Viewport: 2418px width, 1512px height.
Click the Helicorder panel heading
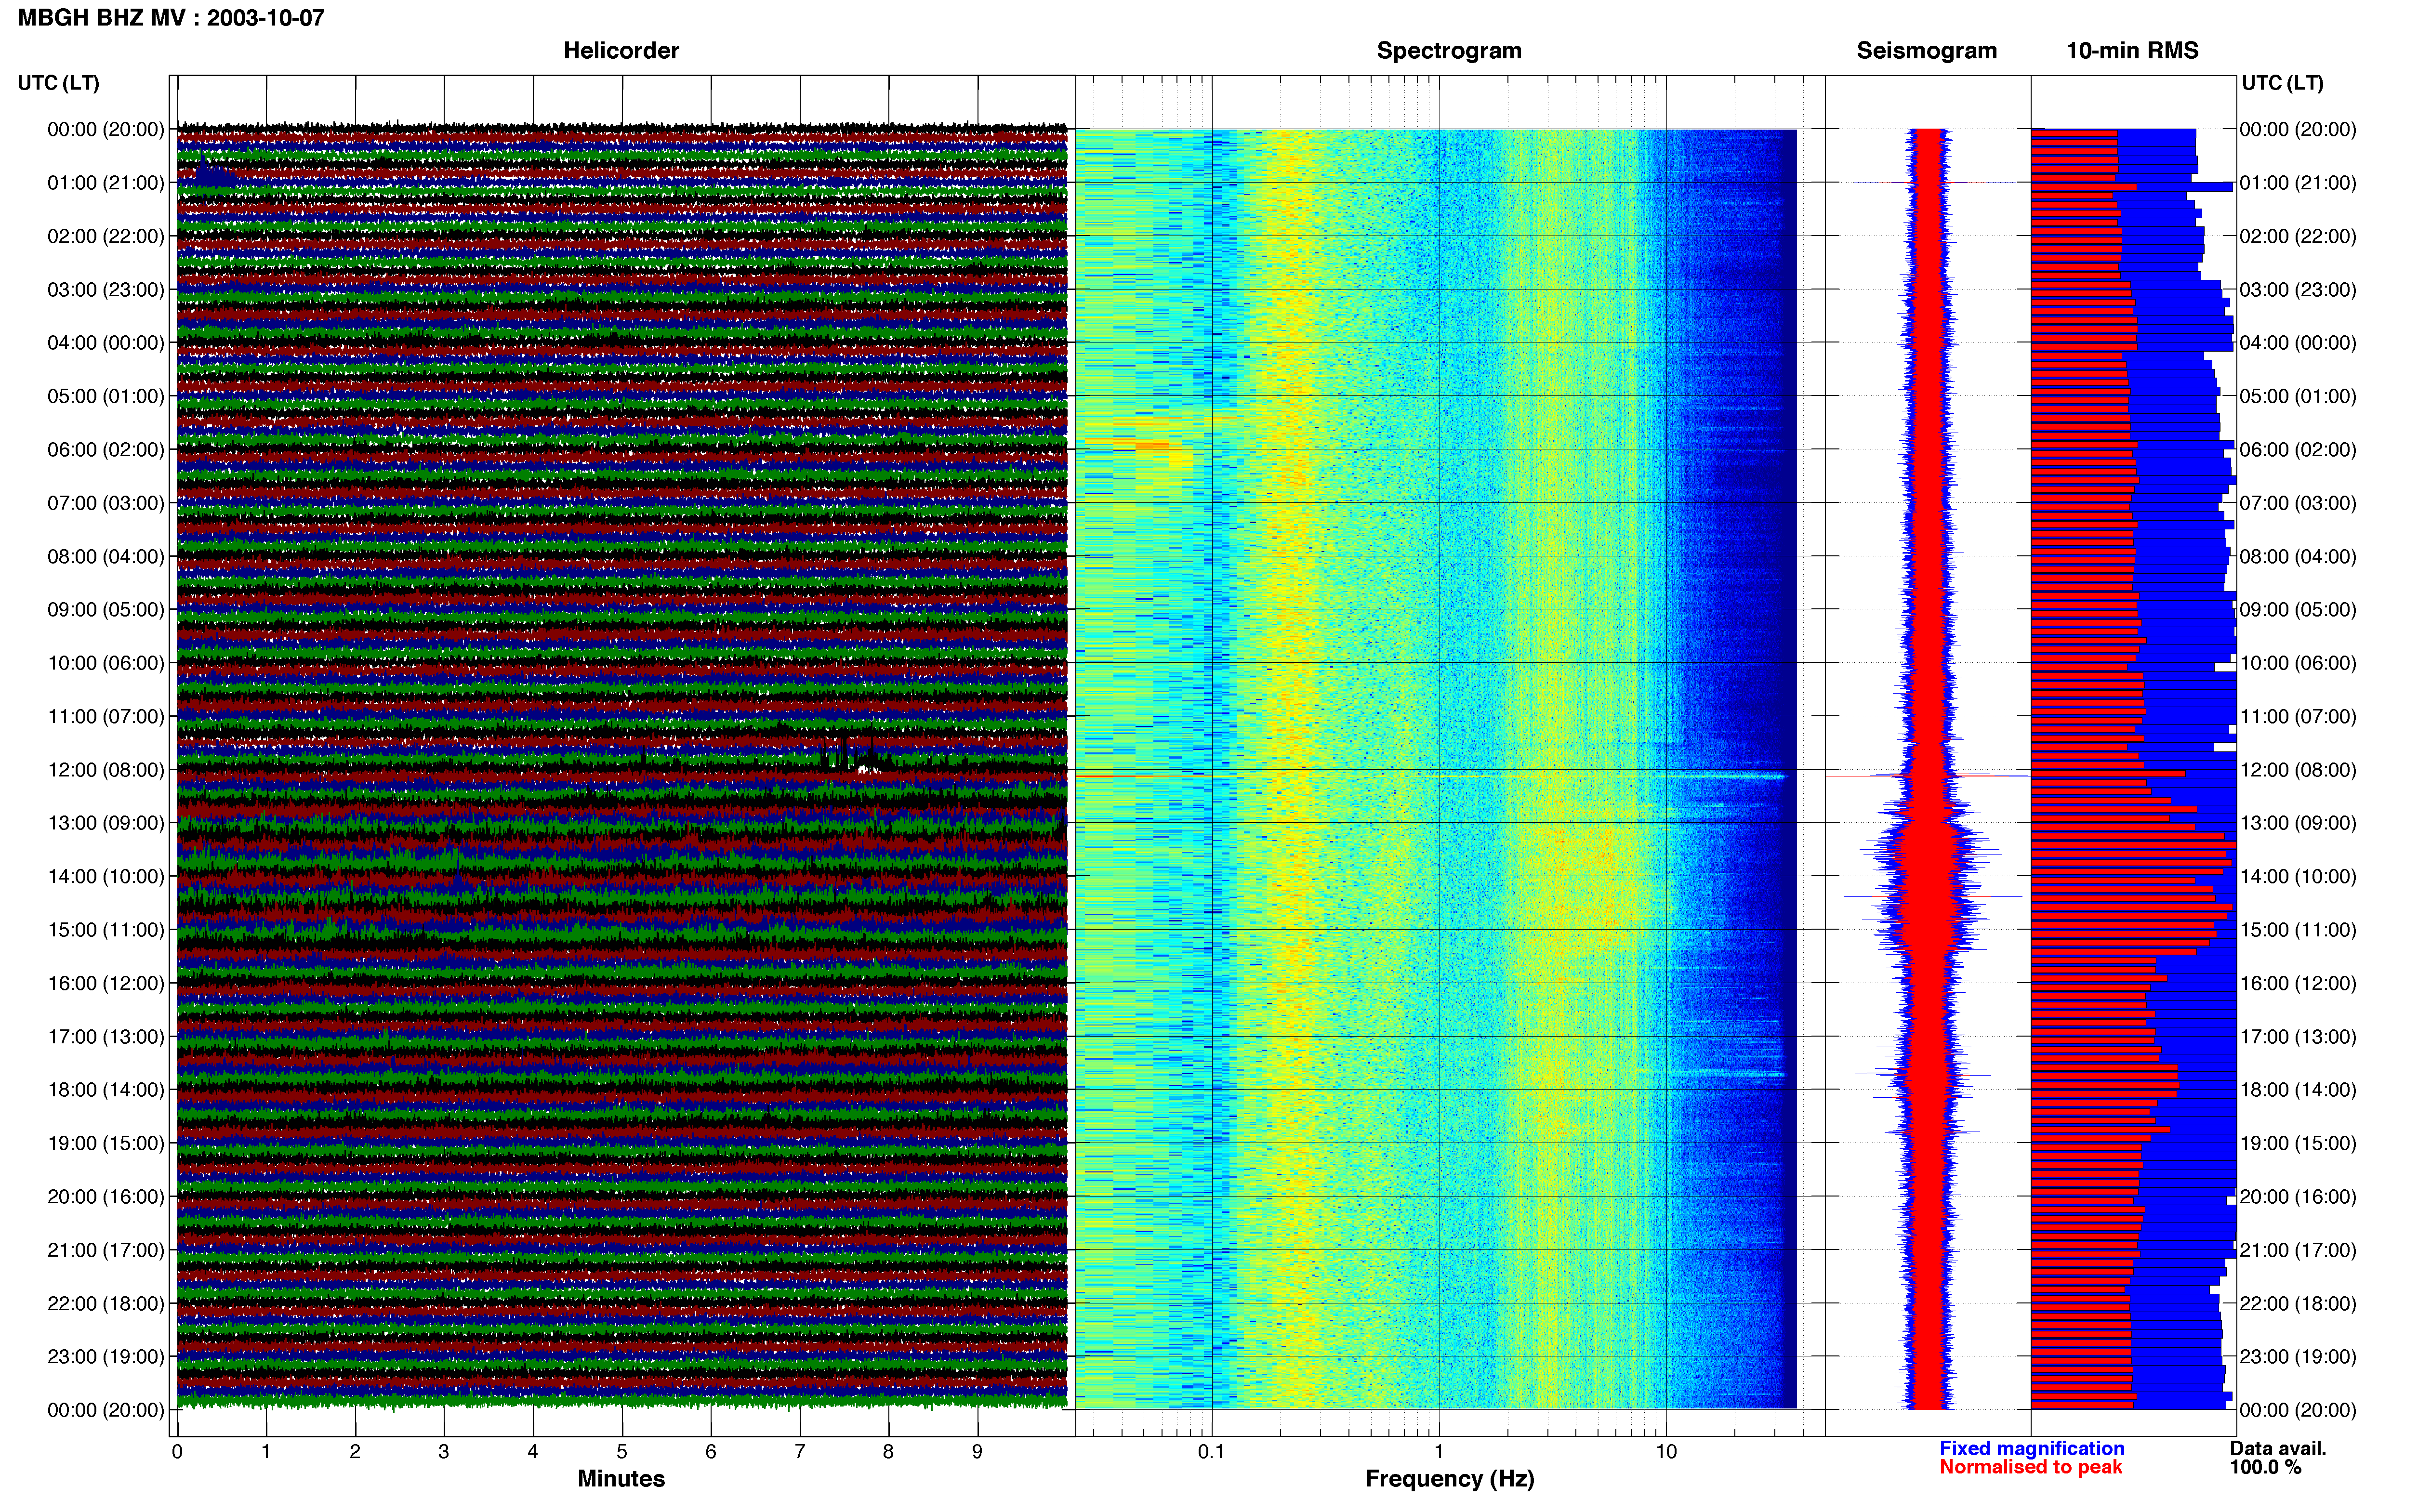click(621, 51)
